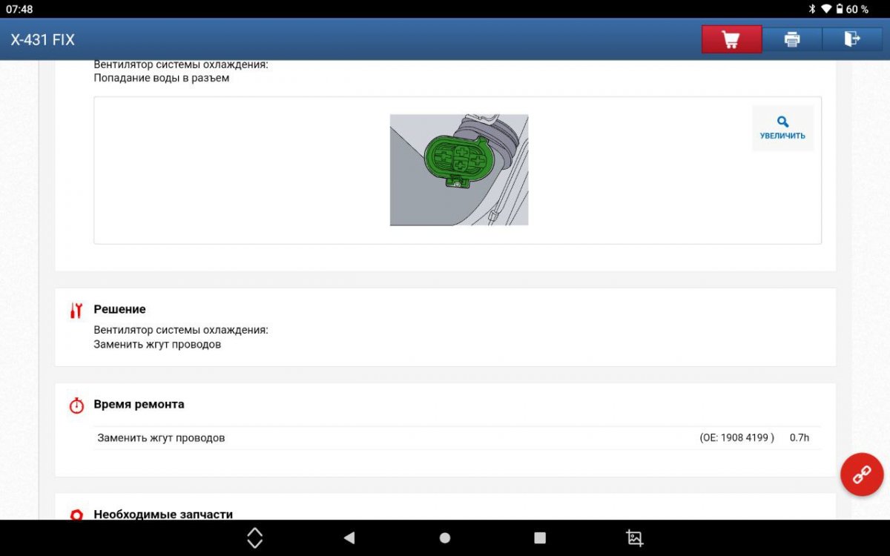Tap the Android home circle button
This screenshot has width=890, height=556.
tap(445, 538)
